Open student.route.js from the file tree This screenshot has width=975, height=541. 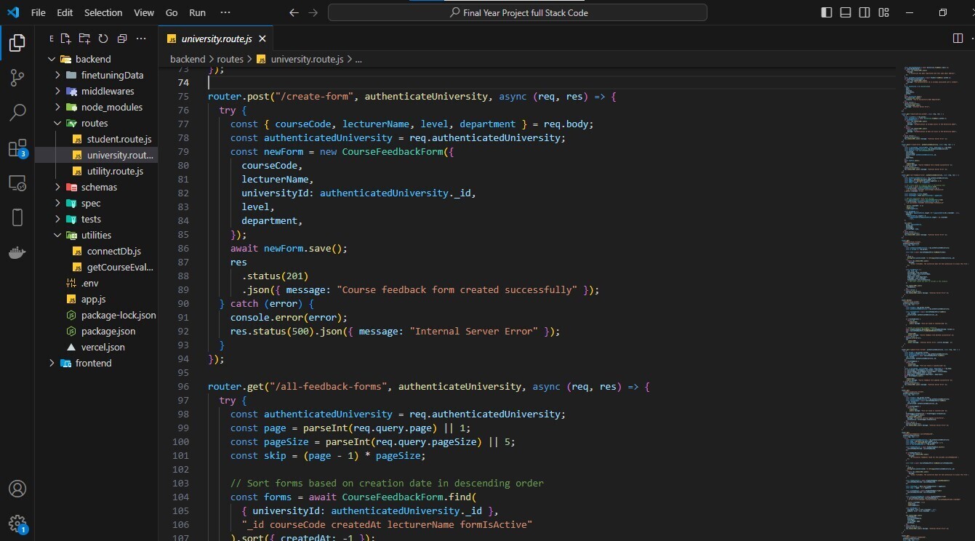pos(119,139)
